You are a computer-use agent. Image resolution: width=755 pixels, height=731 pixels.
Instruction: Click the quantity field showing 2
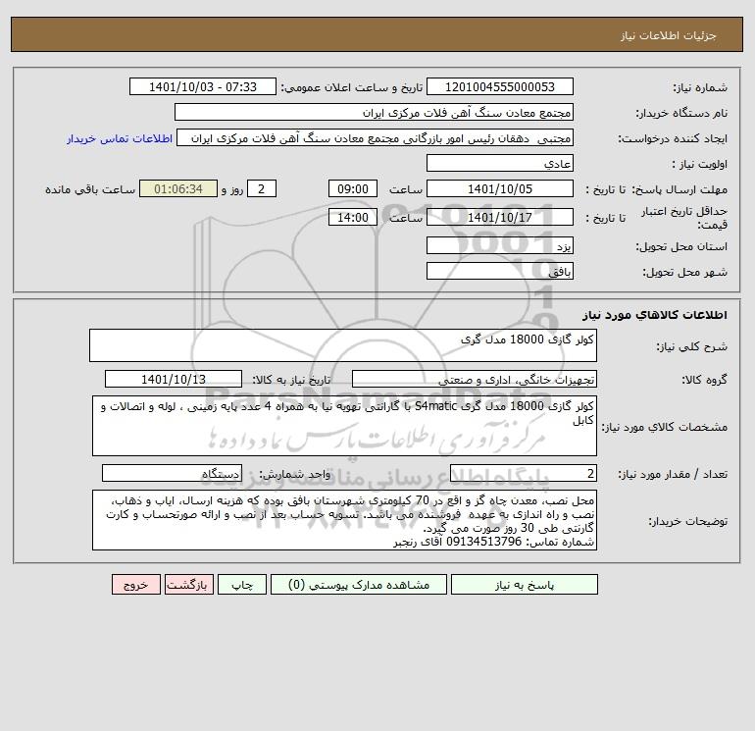[x=524, y=474]
